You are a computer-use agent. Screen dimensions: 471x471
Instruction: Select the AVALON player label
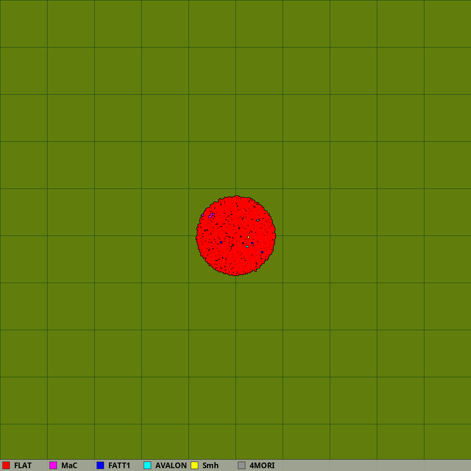(x=171, y=465)
